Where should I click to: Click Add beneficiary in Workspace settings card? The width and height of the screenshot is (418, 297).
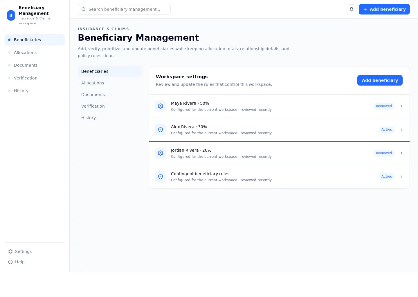[x=380, y=80]
